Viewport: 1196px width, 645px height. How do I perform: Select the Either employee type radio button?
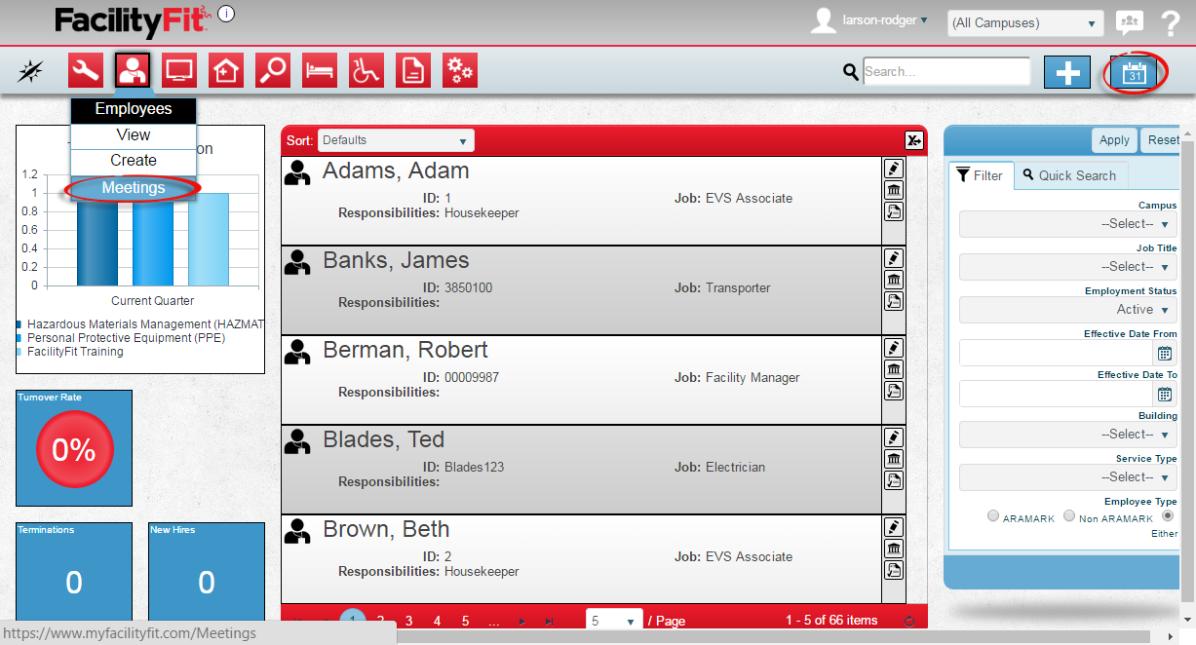point(1168,515)
